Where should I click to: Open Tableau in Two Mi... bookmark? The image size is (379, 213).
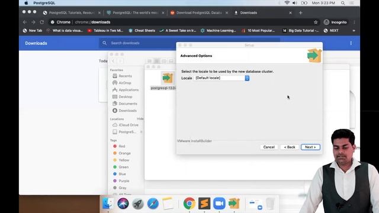pyautogui.click(x=105, y=31)
